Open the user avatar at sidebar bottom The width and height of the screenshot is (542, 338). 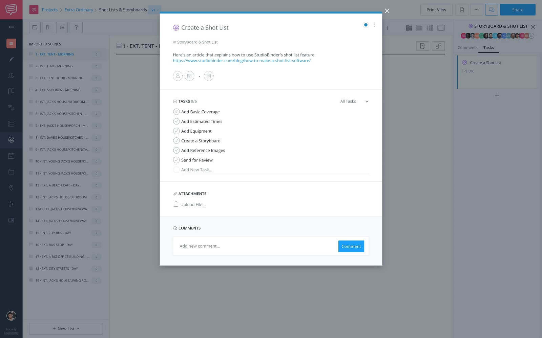click(11, 316)
